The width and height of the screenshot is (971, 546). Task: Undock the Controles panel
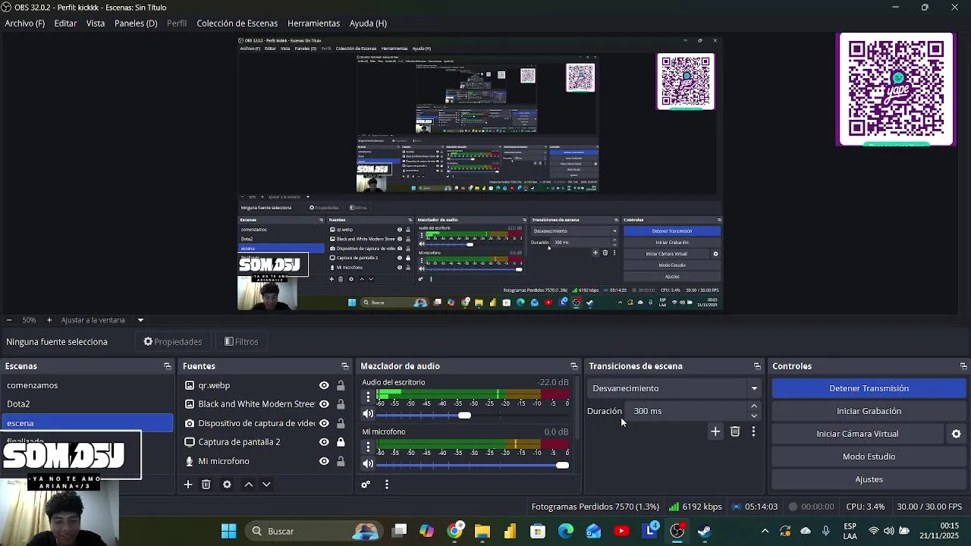click(x=963, y=366)
